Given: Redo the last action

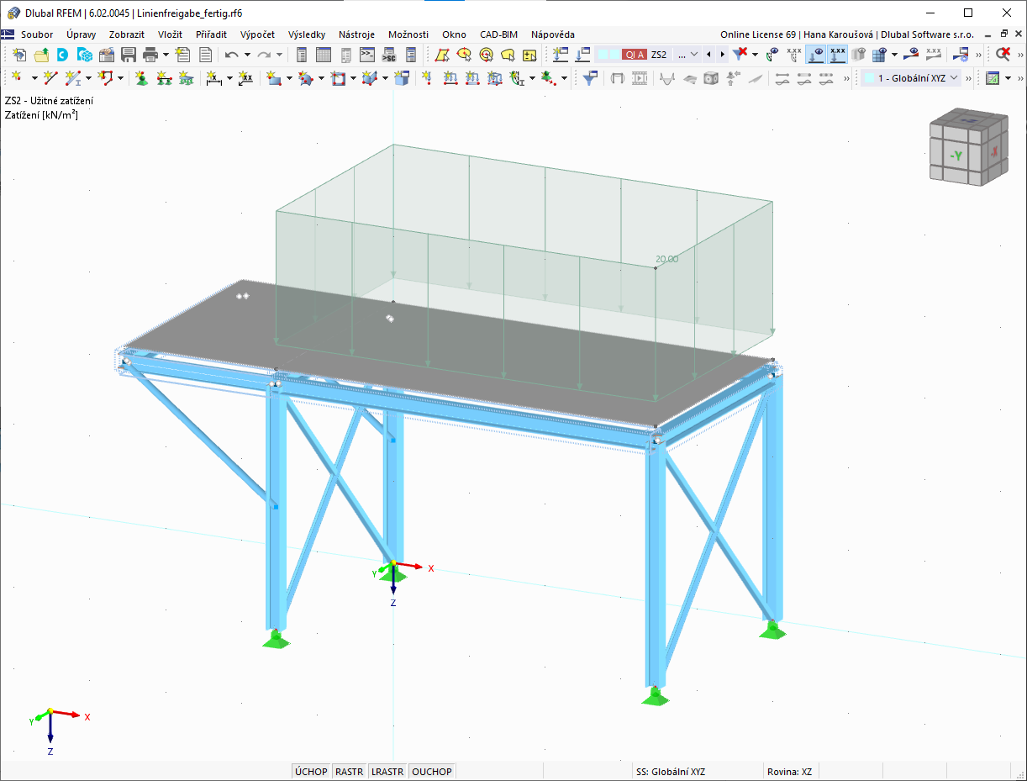Looking at the screenshot, I should (264, 55).
